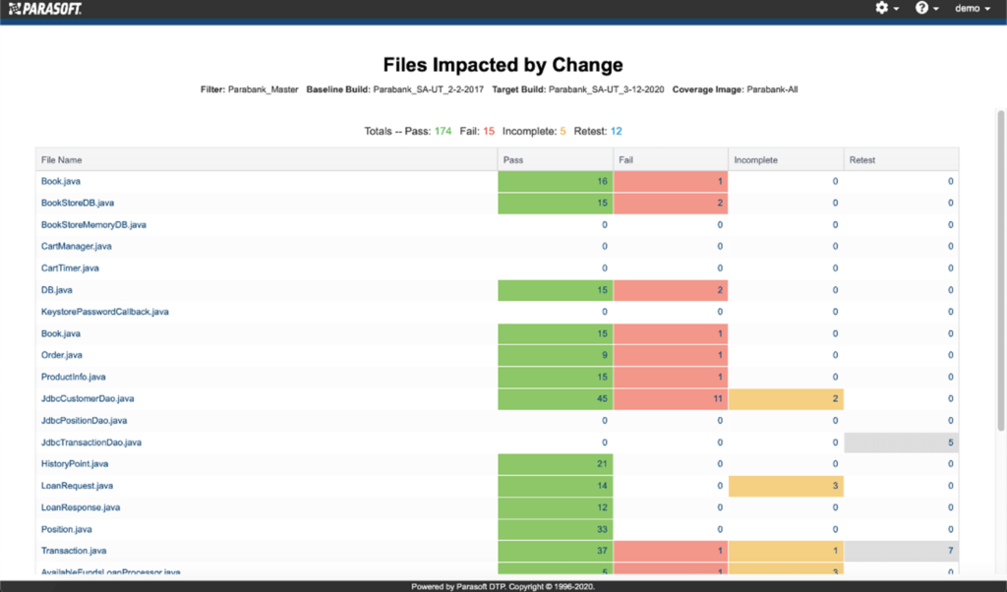The width and height of the screenshot is (1007, 592).
Task: Click the Filter value Parabank_Master
Action: [x=264, y=89]
